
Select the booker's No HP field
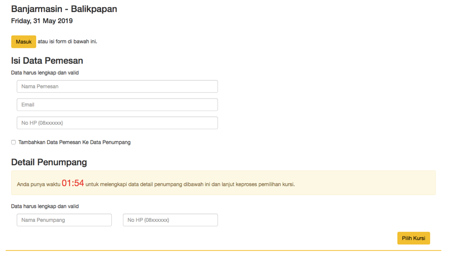pos(117,123)
